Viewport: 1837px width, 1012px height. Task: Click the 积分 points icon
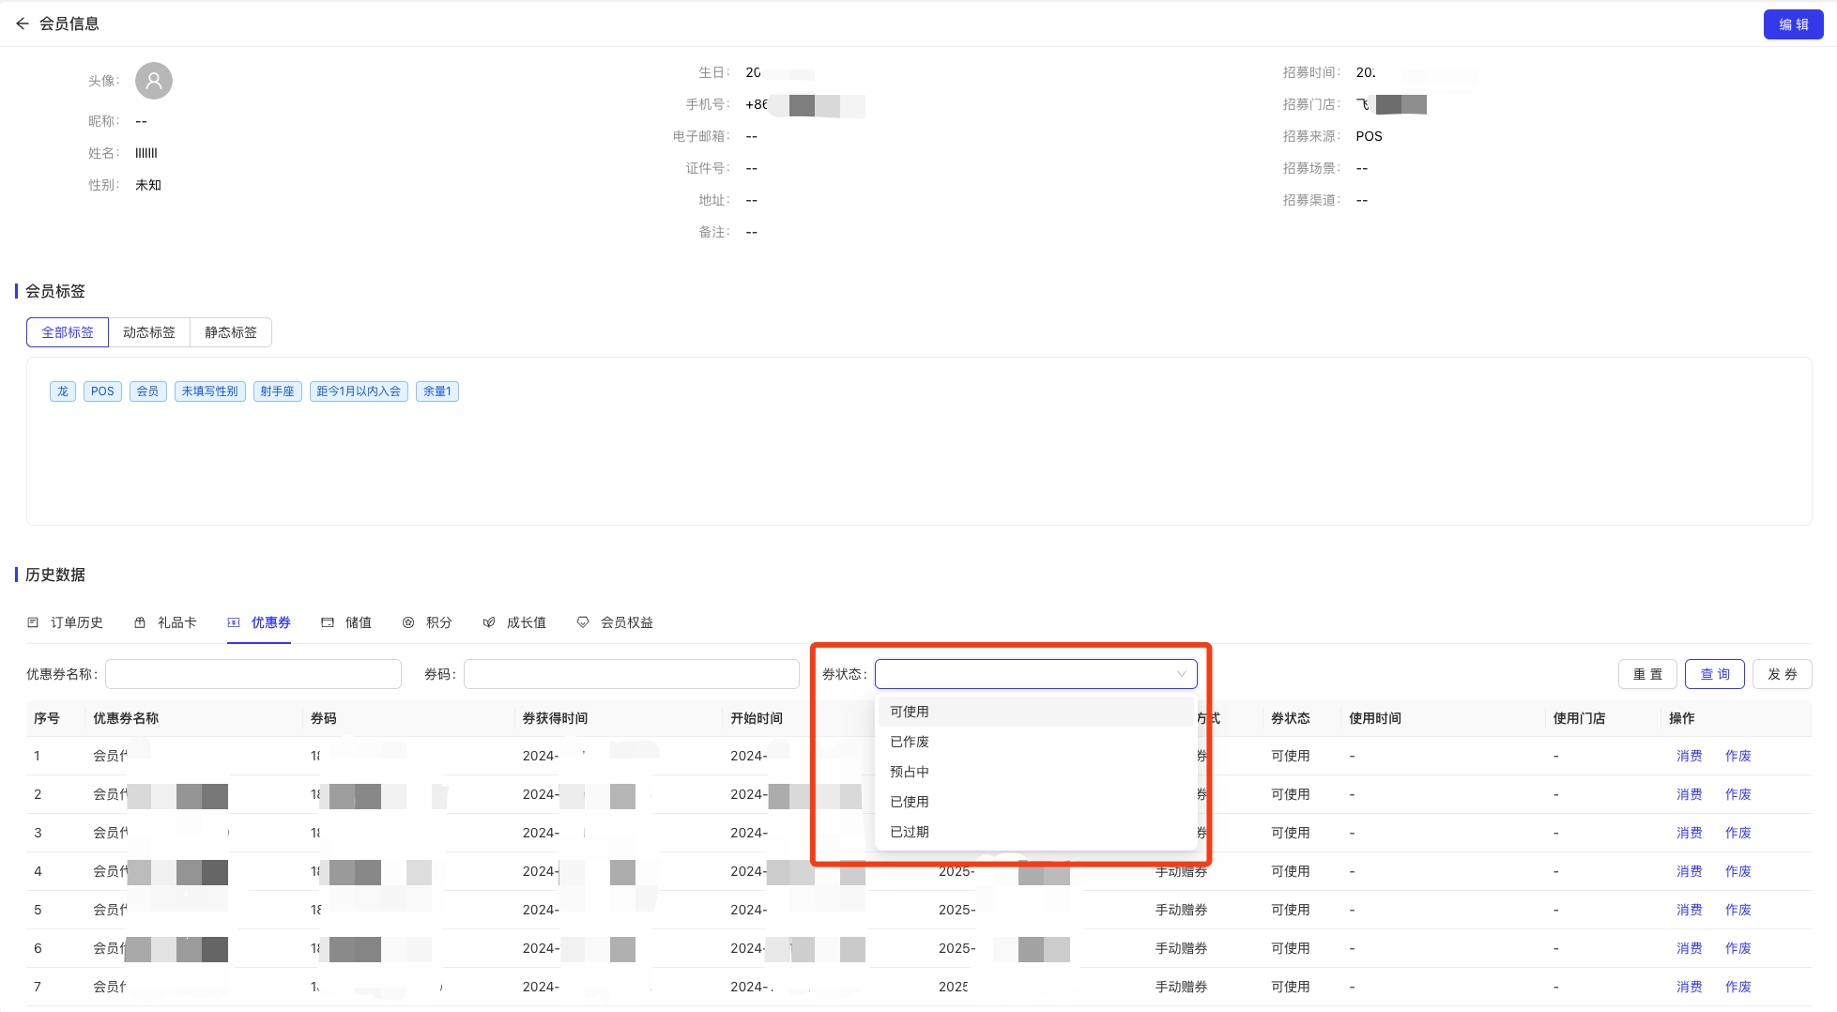coord(408,622)
